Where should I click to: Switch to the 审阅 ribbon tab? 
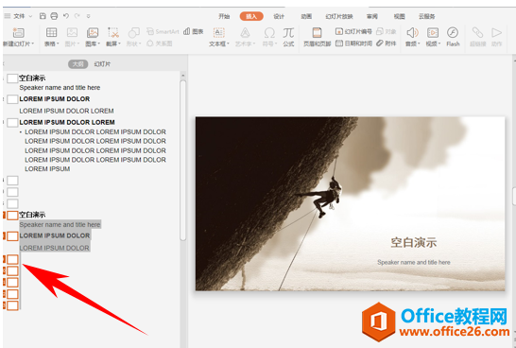click(x=372, y=16)
